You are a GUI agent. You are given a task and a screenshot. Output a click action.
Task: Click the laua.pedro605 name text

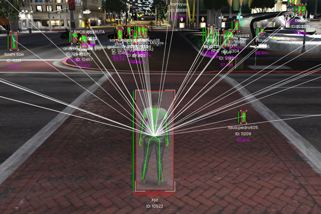(x=243, y=128)
